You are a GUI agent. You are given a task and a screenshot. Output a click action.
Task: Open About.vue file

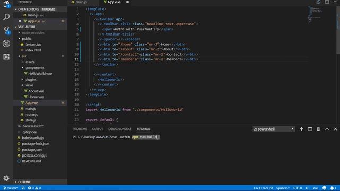40,91
